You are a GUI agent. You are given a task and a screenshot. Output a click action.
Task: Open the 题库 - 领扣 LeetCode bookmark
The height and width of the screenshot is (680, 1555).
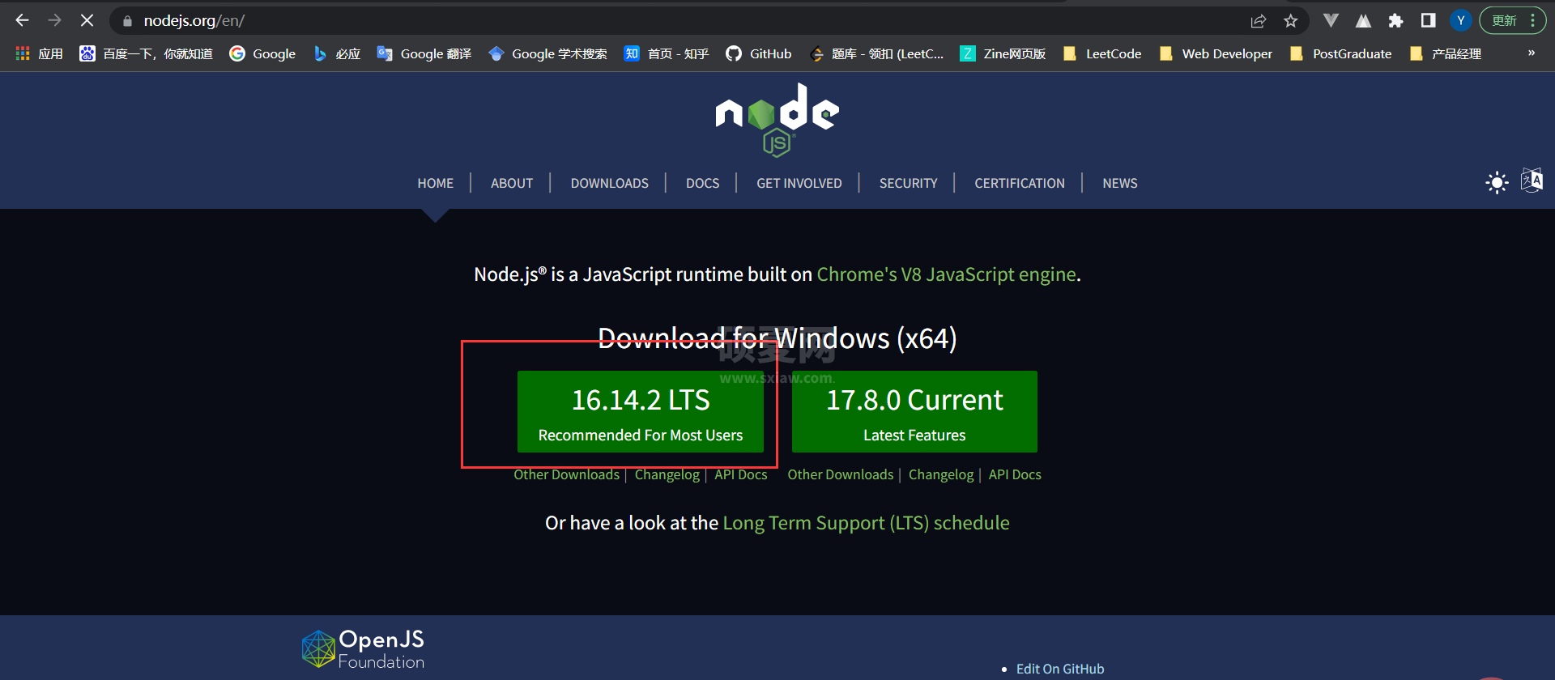pyautogui.click(x=876, y=53)
